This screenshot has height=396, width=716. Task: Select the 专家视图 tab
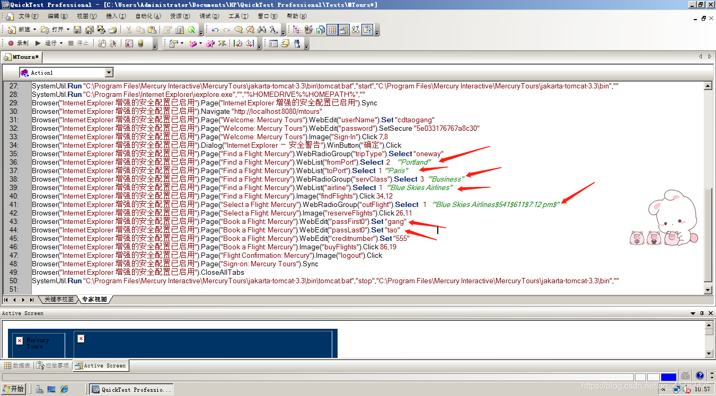tap(94, 300)
